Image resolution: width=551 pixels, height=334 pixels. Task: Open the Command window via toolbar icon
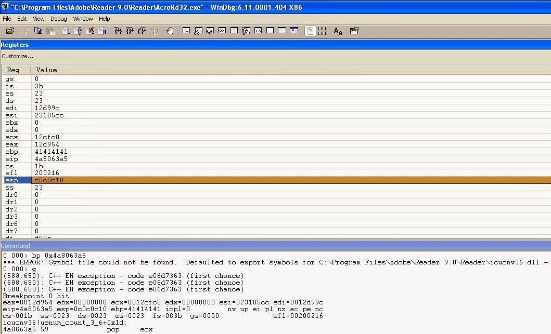[x=186, y=31]
